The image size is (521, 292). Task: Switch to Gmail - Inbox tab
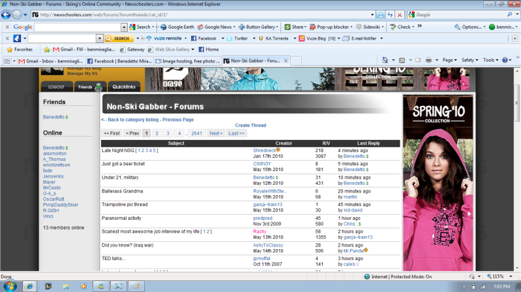51,61
